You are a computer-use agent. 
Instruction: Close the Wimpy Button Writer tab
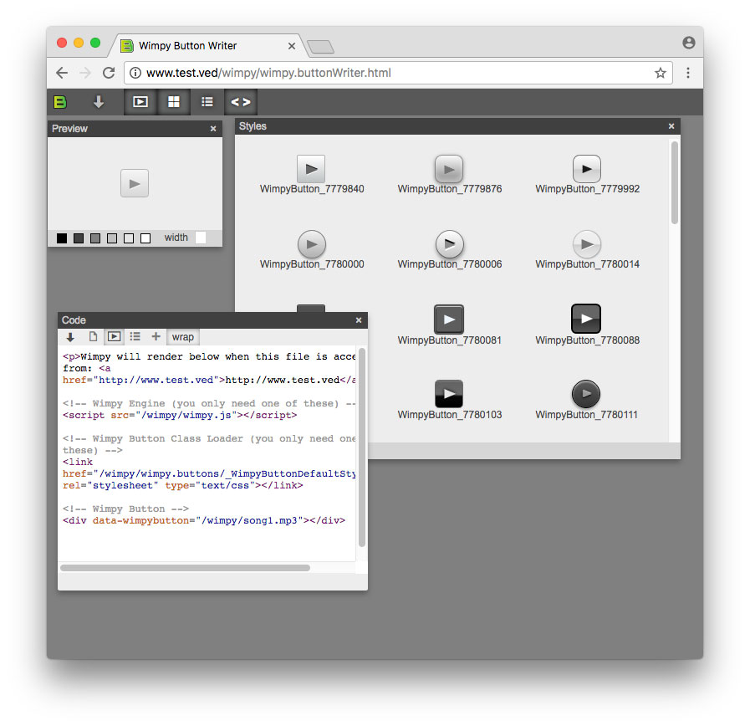coord(292,46)
